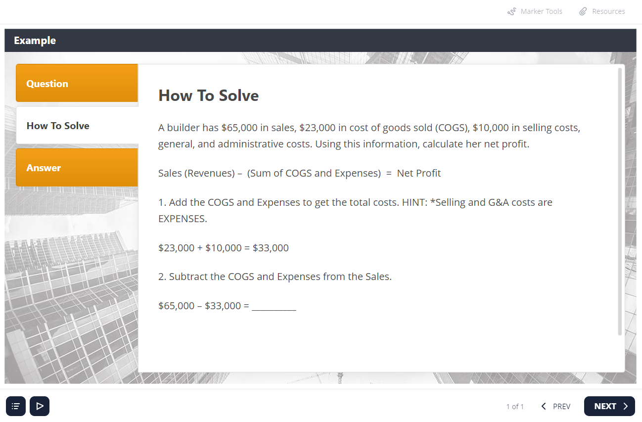This screenshot has width=642, height=422.
Task: Click the Marker Tools text label
Action: [x=541, y=11]
